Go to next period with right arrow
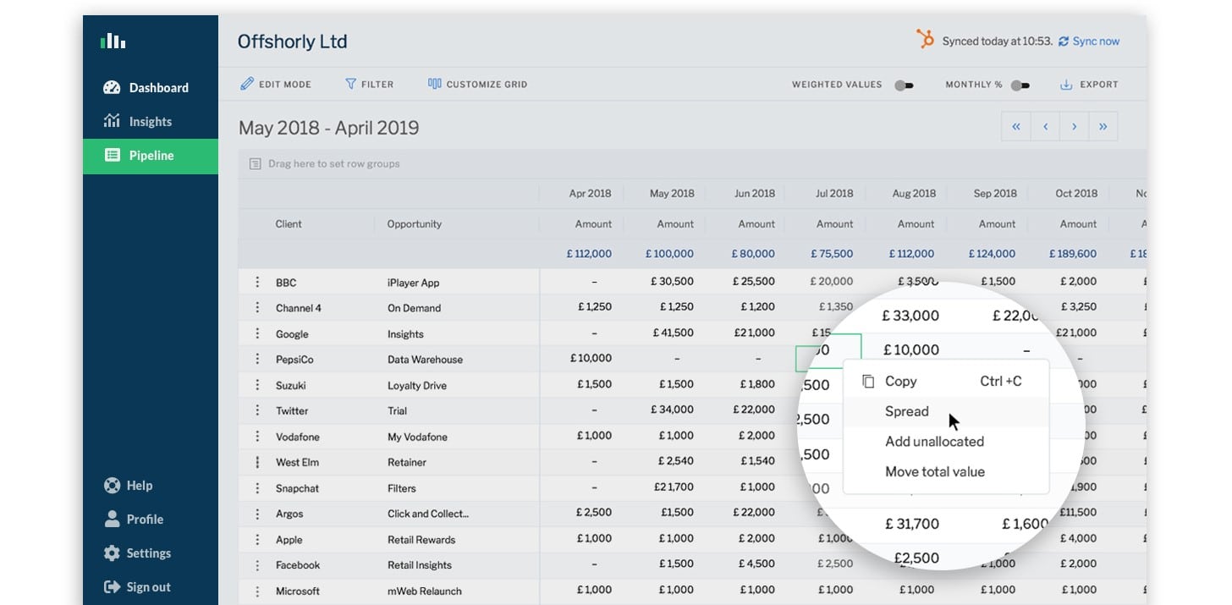The image size is (1232, 605). tap(1074, 126)
